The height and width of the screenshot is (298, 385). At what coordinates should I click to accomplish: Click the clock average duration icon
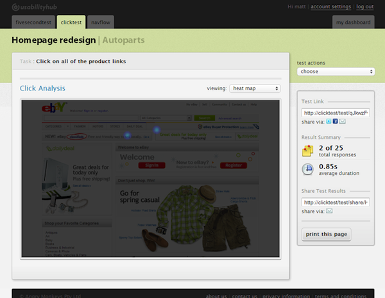coord(307,169)
